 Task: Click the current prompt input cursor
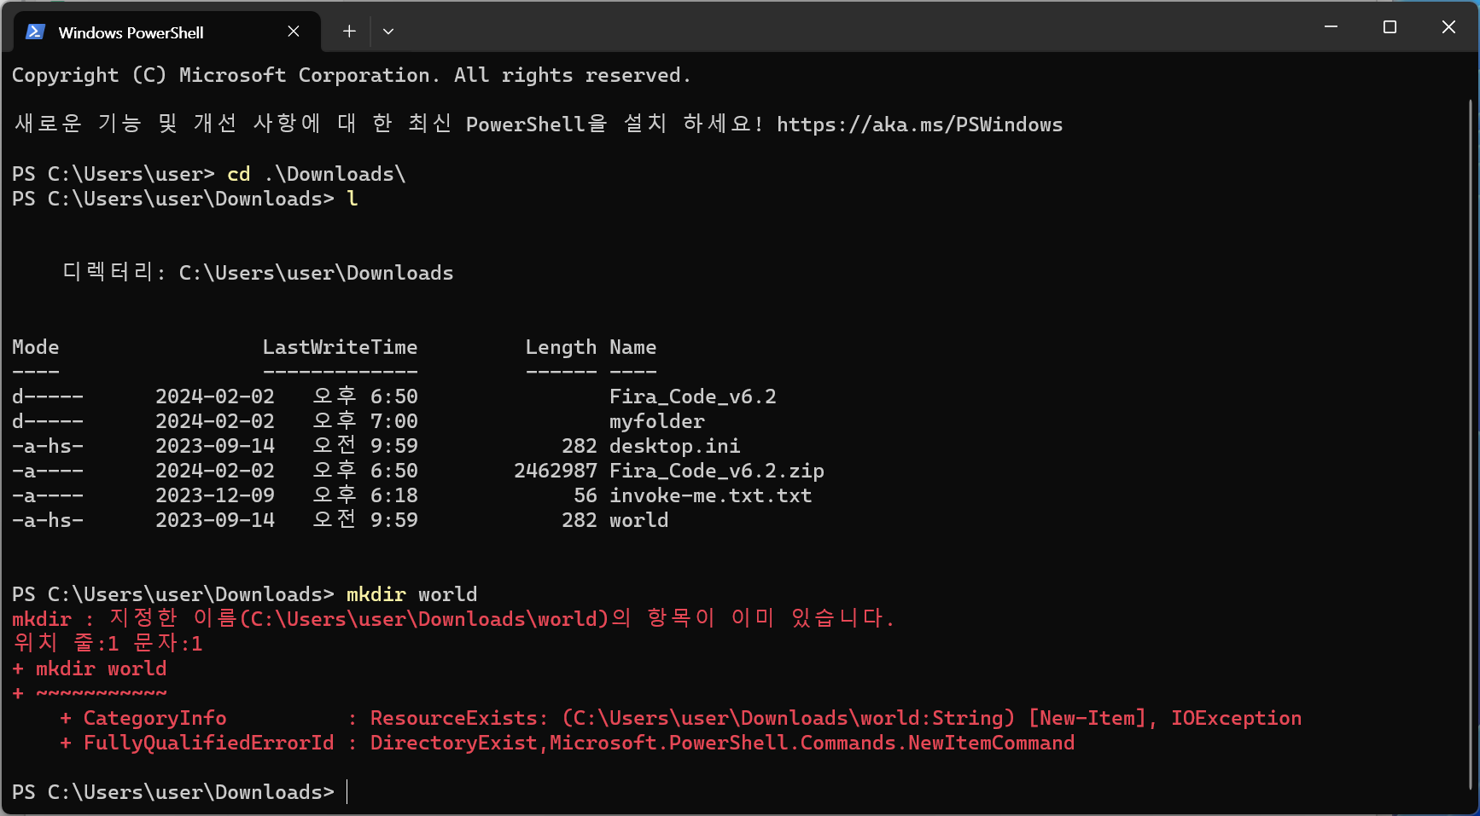point(347,792)
